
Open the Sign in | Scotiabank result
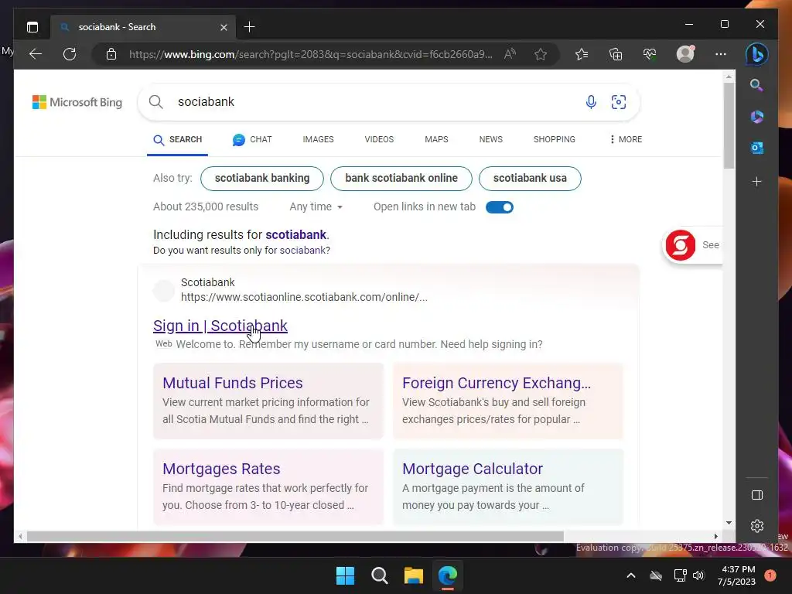tap(220, 326)
